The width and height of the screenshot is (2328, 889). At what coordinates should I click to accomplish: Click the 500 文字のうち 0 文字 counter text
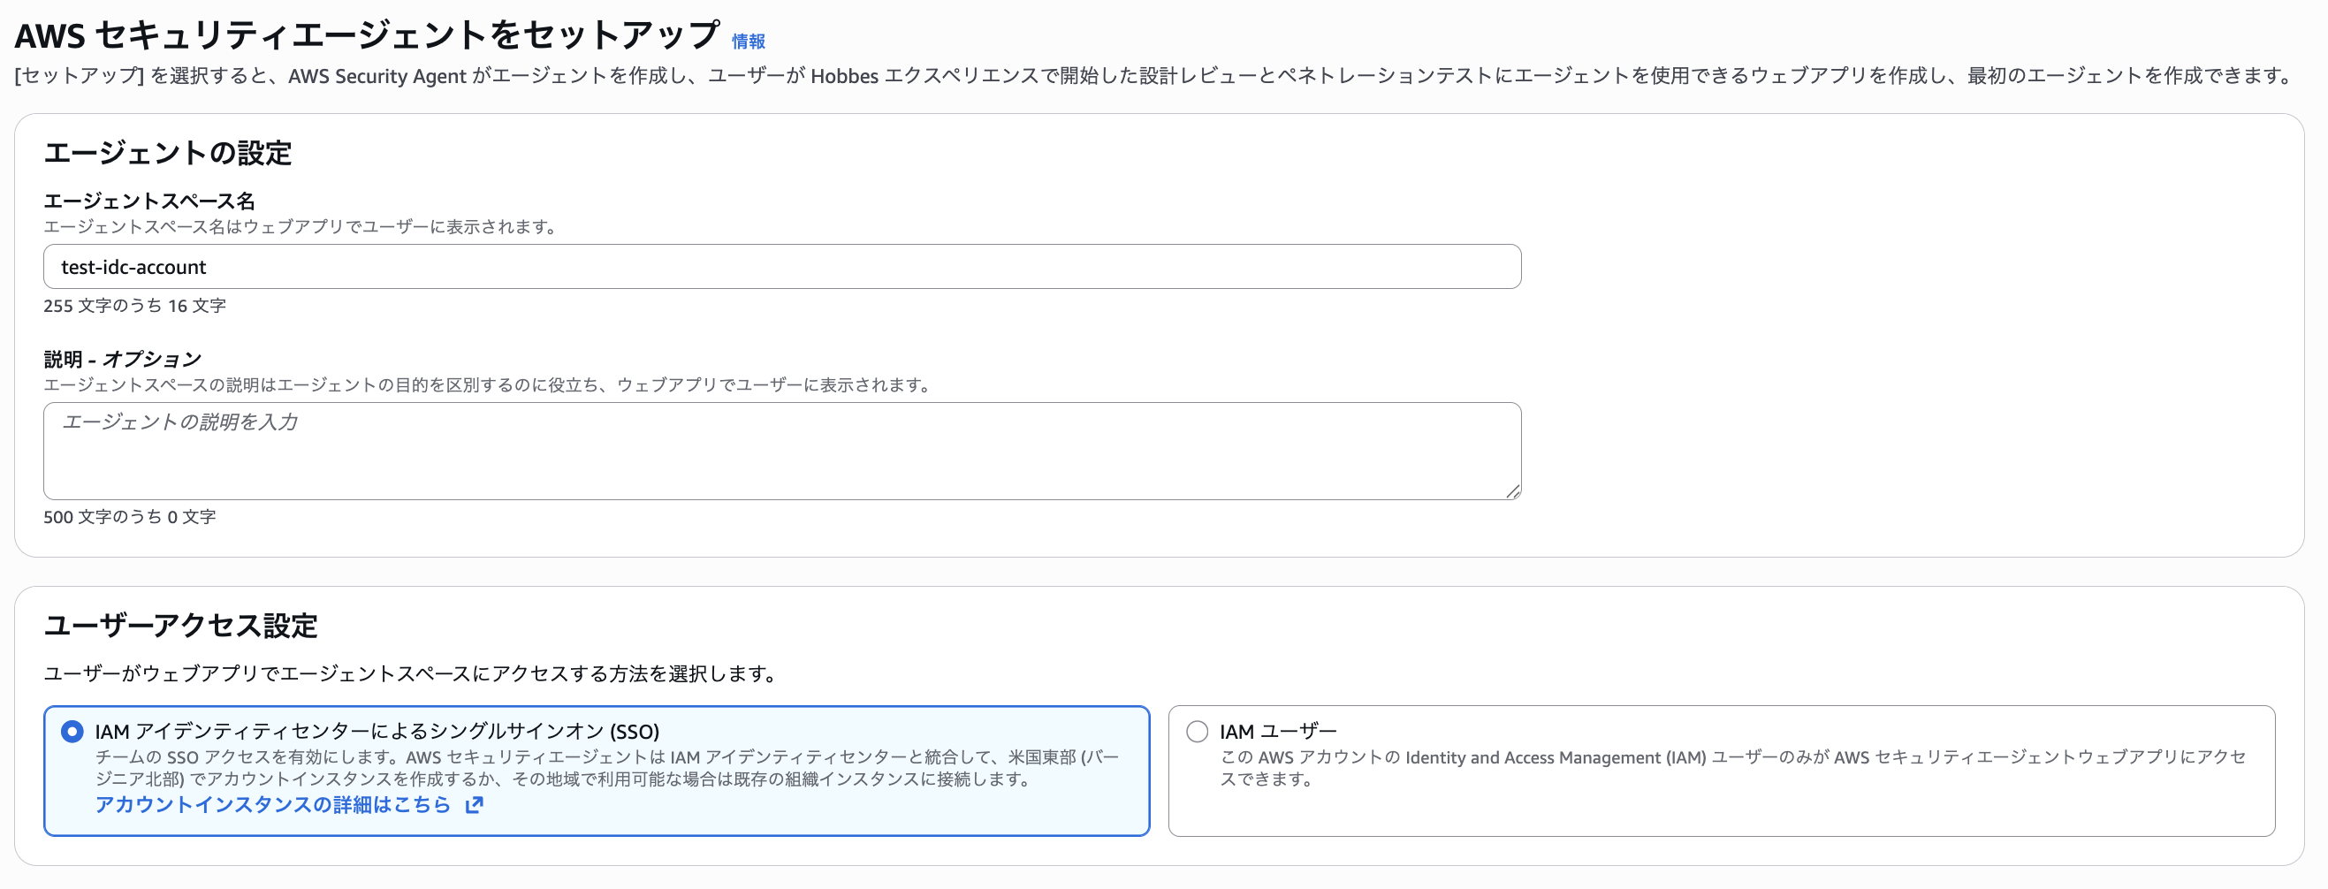tap(129, 517)
